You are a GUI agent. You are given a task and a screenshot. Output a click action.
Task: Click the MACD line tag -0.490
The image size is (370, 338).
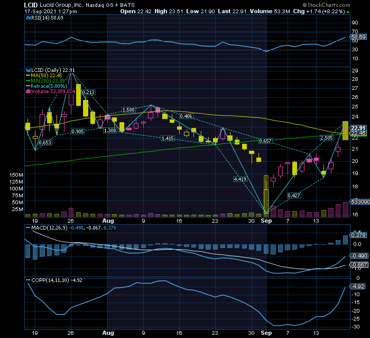tap(359, 256)
